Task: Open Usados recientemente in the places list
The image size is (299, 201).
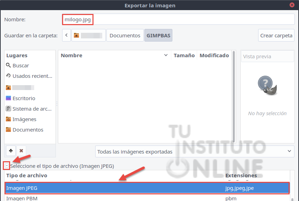Action: tap(30, 76)
